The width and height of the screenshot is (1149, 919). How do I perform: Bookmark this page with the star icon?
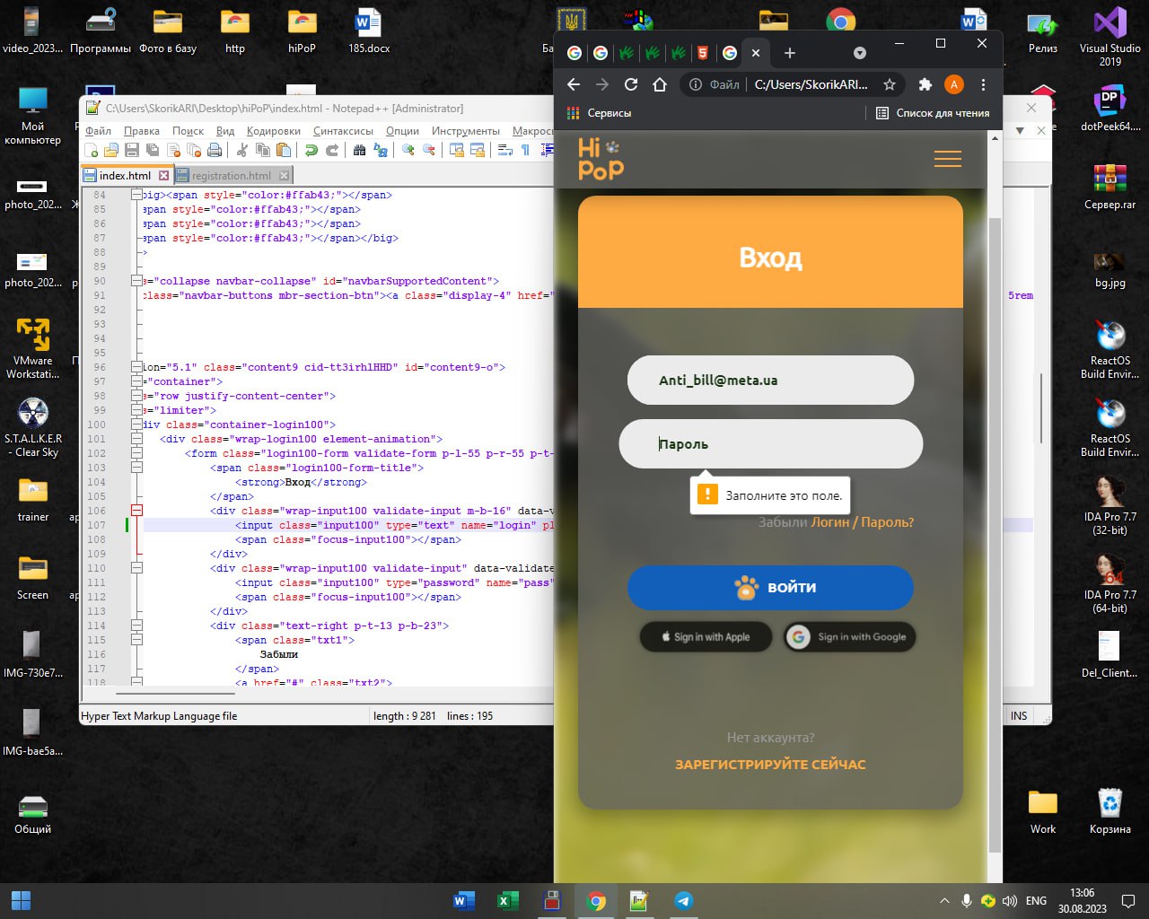pos(890,84)
